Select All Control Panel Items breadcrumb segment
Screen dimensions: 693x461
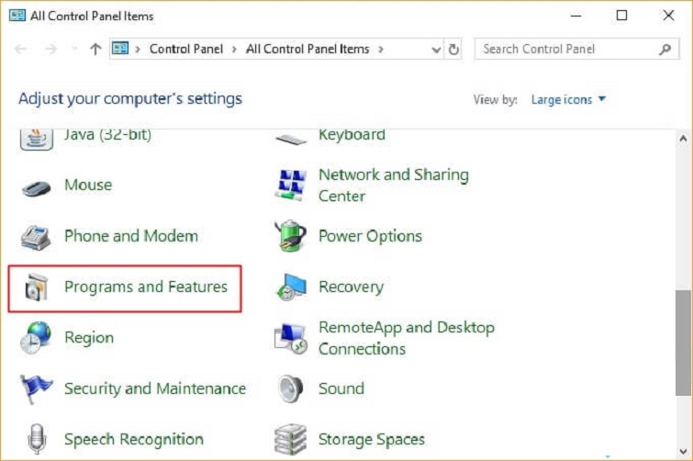point(307,50)
